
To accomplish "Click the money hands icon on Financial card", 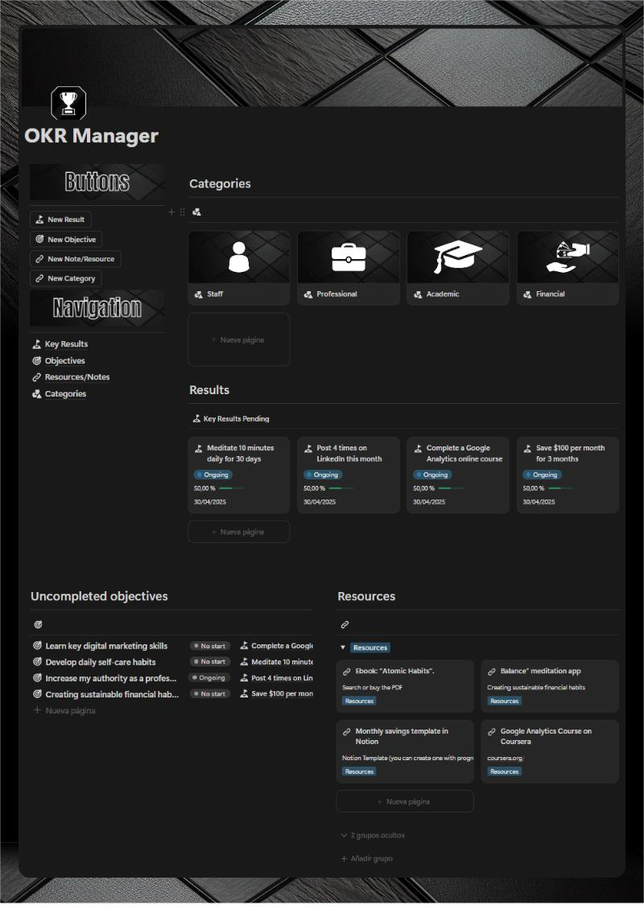I will [568, 257].
